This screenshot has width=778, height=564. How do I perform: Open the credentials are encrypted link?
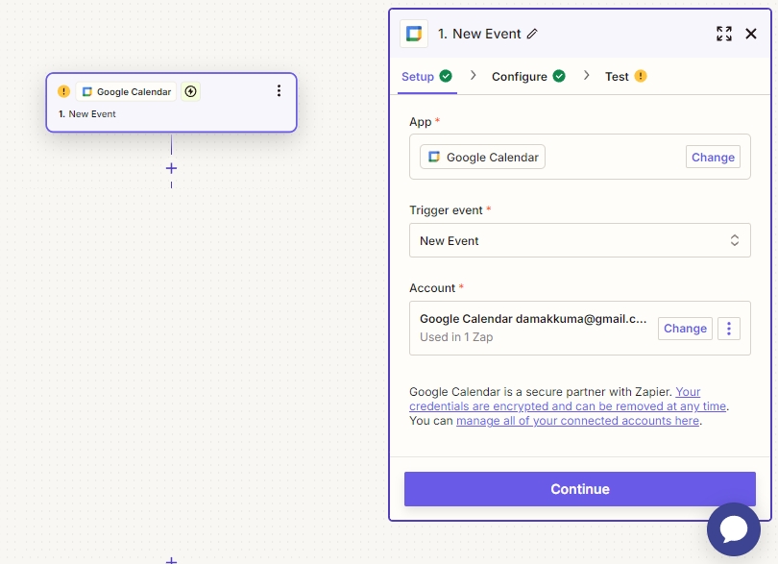[567, 406]
